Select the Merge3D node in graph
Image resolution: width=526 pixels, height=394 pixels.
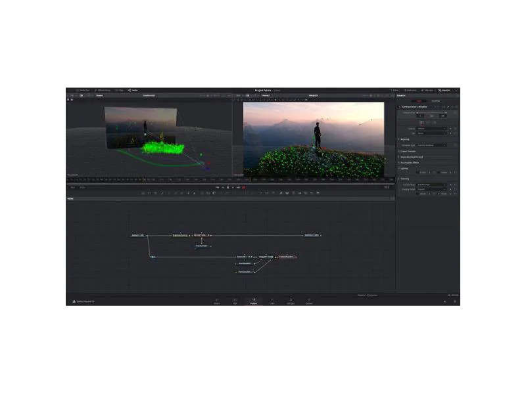pos(266,257)
